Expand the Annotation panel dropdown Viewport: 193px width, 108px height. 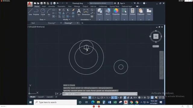pyautogui.click(x=86, y=19)
